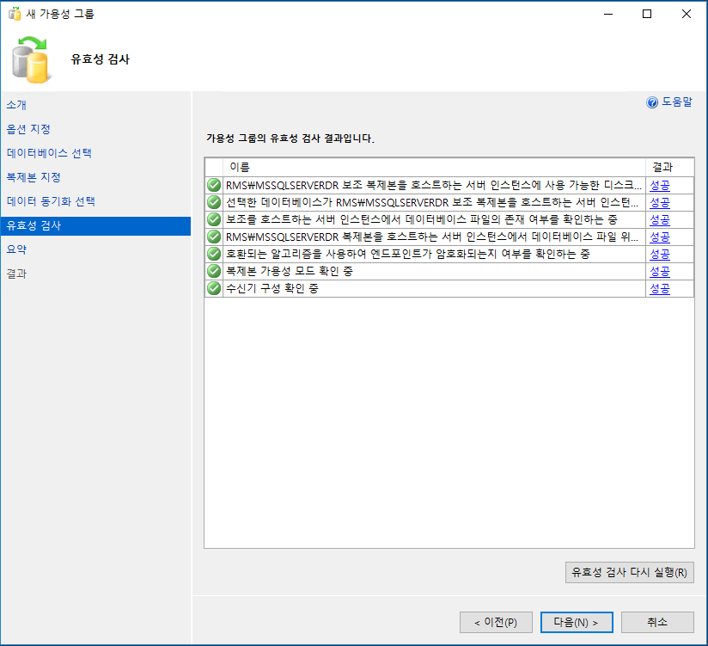The image size is (708, 646).
Task: Close the 새 가용성 그룹 window
Action: 687,14
